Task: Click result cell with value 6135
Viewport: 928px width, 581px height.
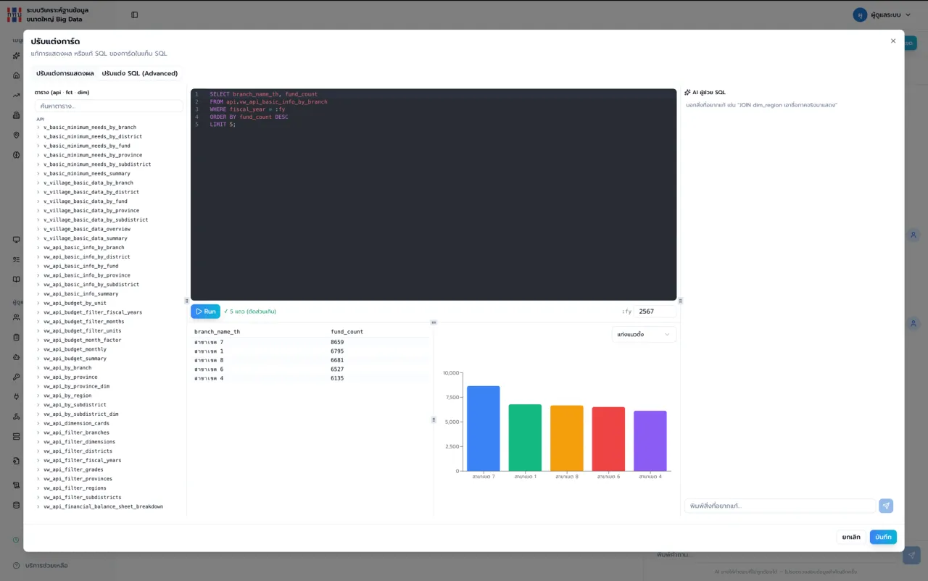Action: click(x=337, y=378)
